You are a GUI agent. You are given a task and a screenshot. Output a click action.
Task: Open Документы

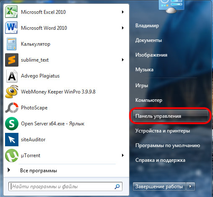pyautogui.click(x=148, y=40)
